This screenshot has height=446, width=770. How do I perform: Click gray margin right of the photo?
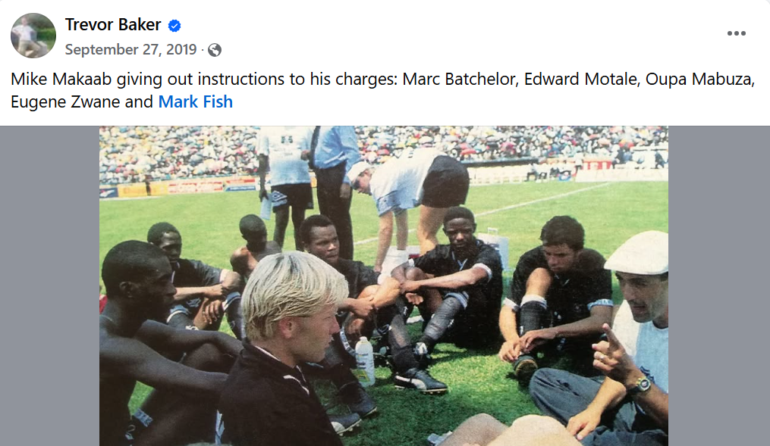[718, 286]
